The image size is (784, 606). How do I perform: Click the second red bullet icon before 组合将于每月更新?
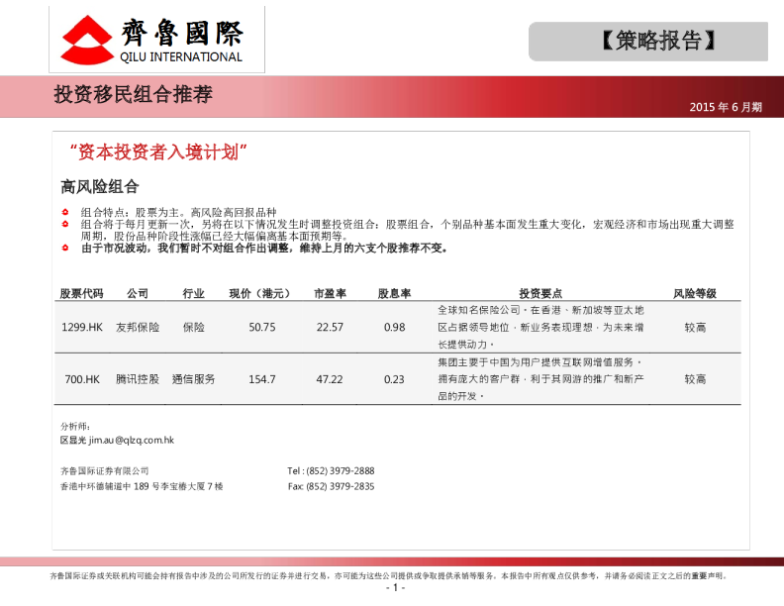(x=64, y=225)
